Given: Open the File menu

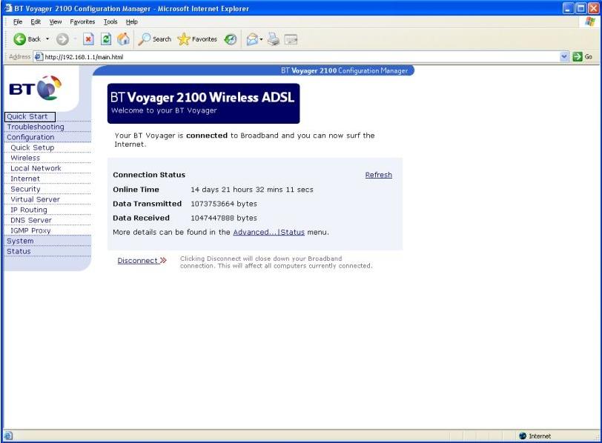Looking at the screenshot, I should (x=18, y=22).
